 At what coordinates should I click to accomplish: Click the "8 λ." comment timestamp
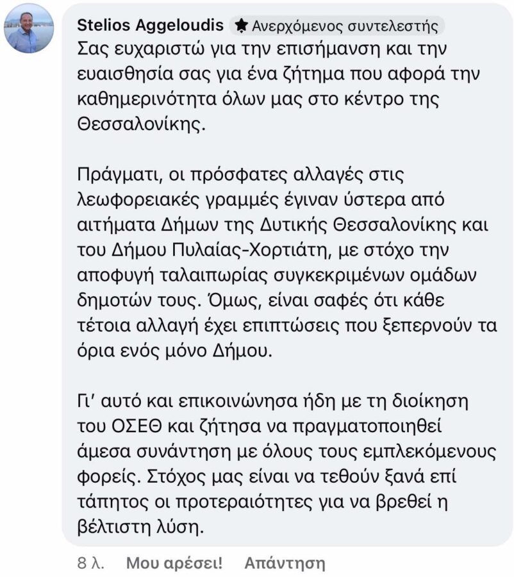(91, 564)
